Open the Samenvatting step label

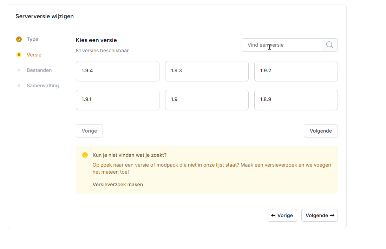click(x=42, y=86)
